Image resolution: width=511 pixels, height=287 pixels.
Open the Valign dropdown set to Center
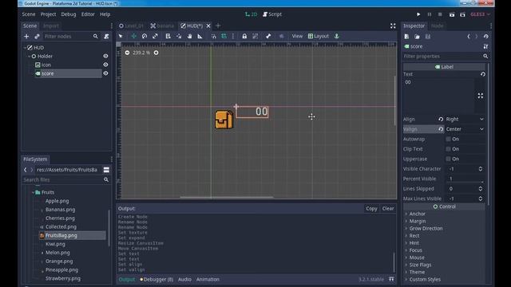click(465, 129)
